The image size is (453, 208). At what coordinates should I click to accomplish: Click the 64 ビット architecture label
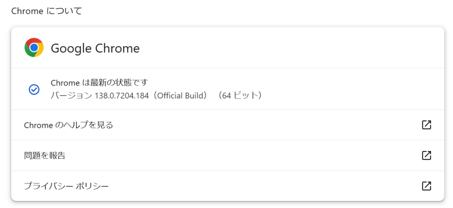click(240, 96)
